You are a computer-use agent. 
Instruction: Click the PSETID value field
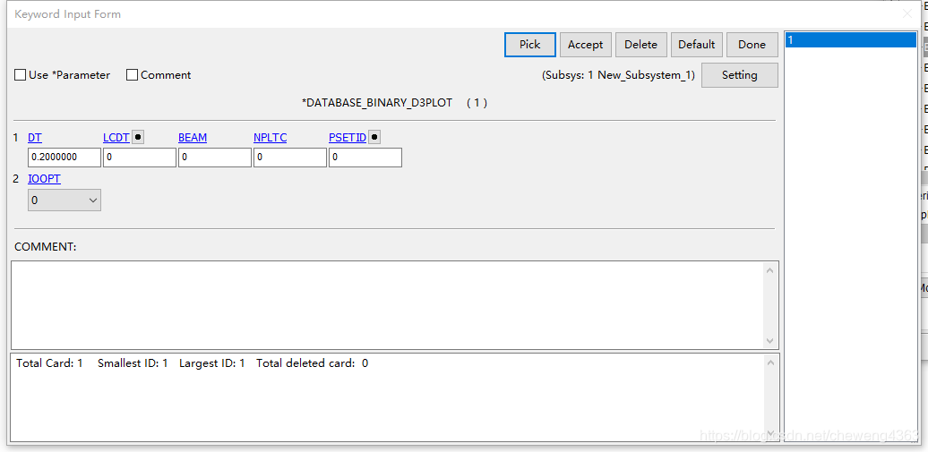(365, 158)
